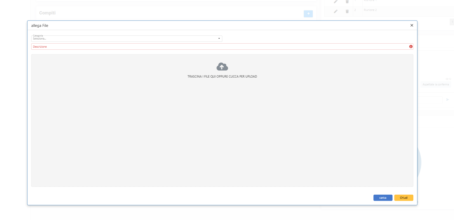Screen dimensions: 454x220
Task: Click the Categoria dropdown arrow
Action: point(219,39)
